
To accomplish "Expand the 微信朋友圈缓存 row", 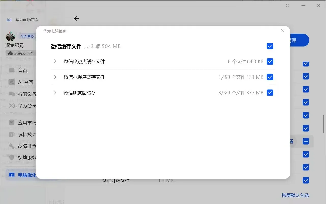I will click(x=55, y=93).
